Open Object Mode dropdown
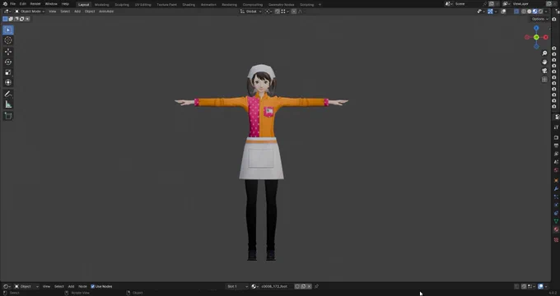 tap(30, 12)
